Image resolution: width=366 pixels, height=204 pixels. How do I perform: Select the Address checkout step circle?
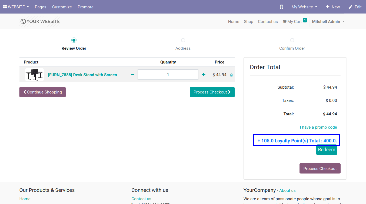pos(183,40)
